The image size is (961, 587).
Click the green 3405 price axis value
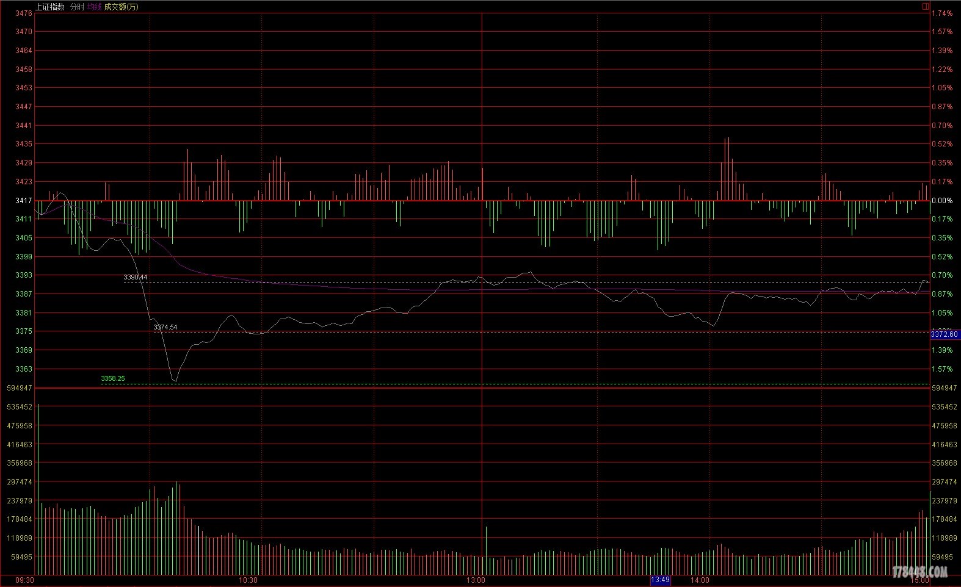[24, 238]
